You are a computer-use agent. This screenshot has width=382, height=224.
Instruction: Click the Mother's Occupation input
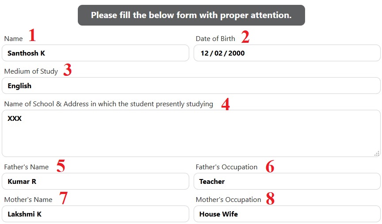click(x=286, y=214)
